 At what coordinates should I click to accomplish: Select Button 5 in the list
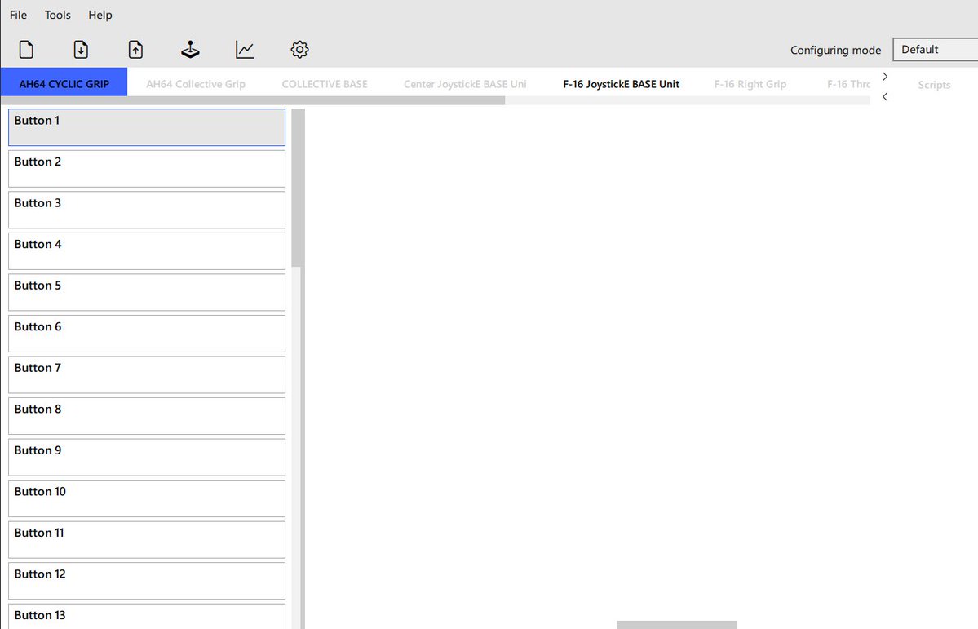147,292
